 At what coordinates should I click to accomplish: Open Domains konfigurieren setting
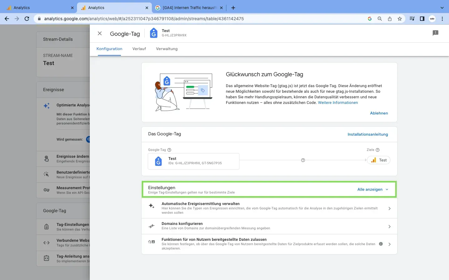[269, 226]
